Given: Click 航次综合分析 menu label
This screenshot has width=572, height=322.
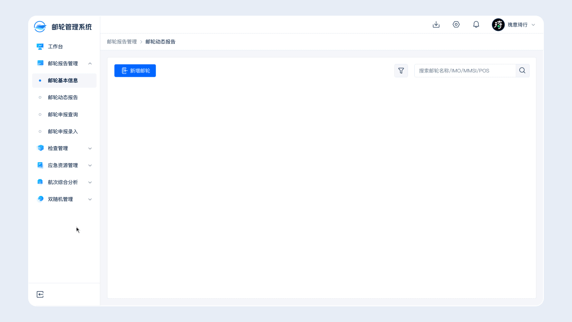Looking at the screenshot, I should (63, 182).
